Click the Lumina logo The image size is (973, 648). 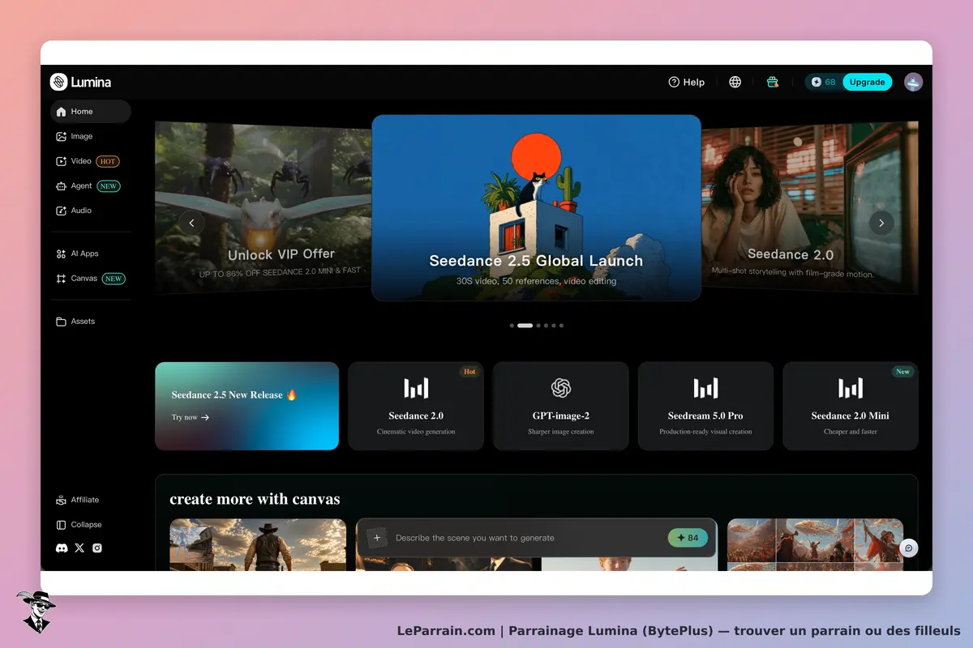pyautogui.click(x=80, y=82)
